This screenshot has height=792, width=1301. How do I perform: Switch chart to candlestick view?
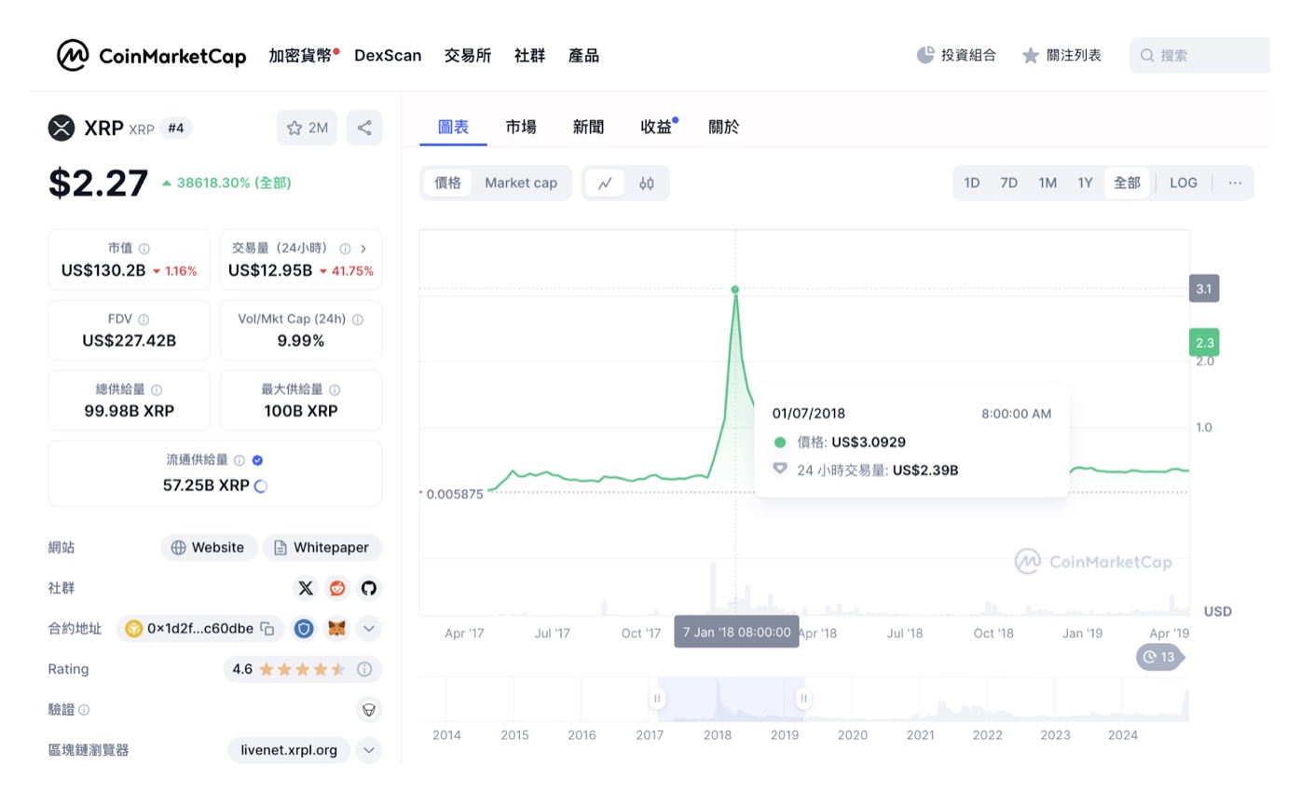coord(647,184)
